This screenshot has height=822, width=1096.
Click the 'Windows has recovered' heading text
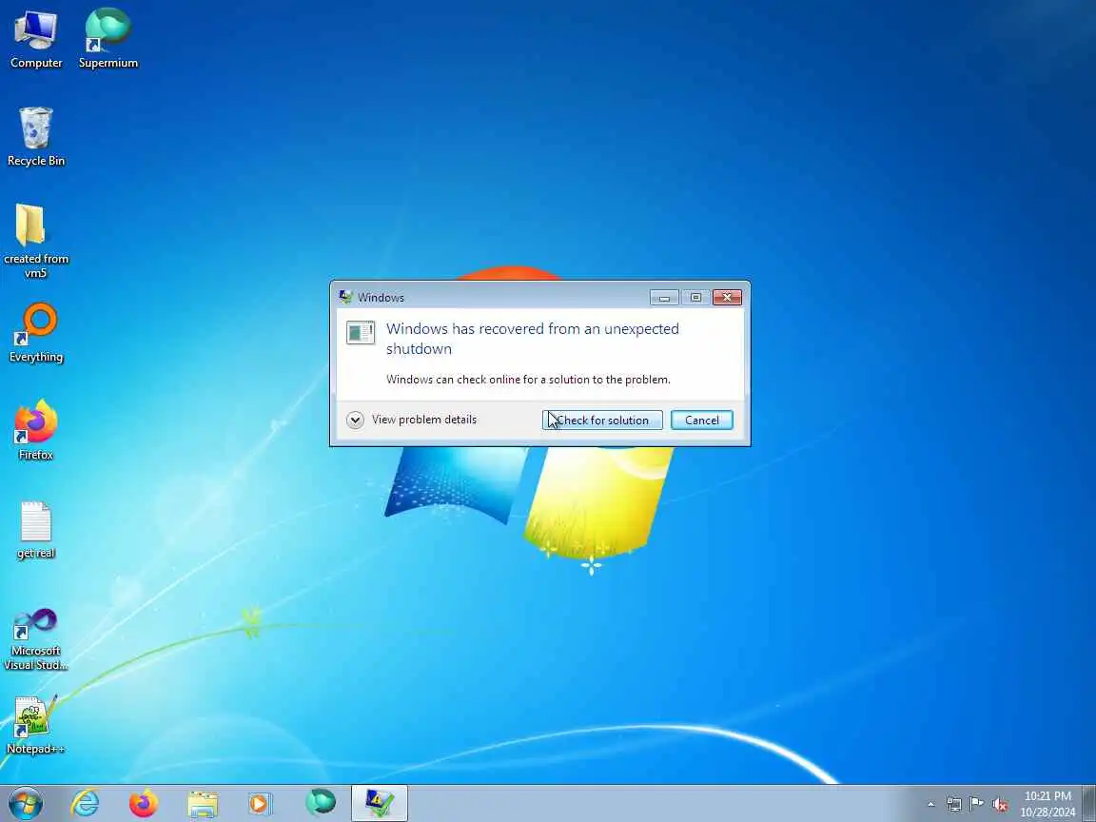point(533,339)
